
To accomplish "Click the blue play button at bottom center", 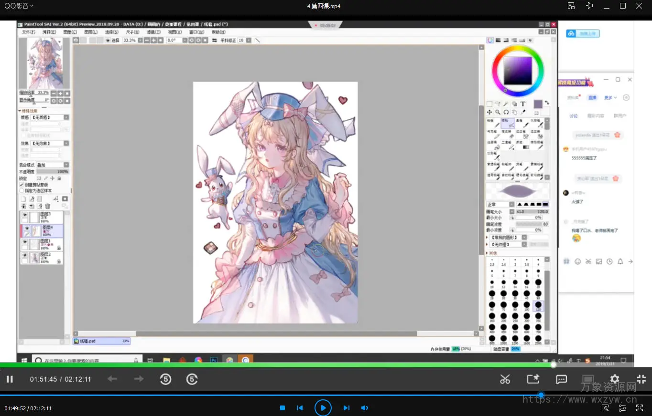I will coord(323,408).
